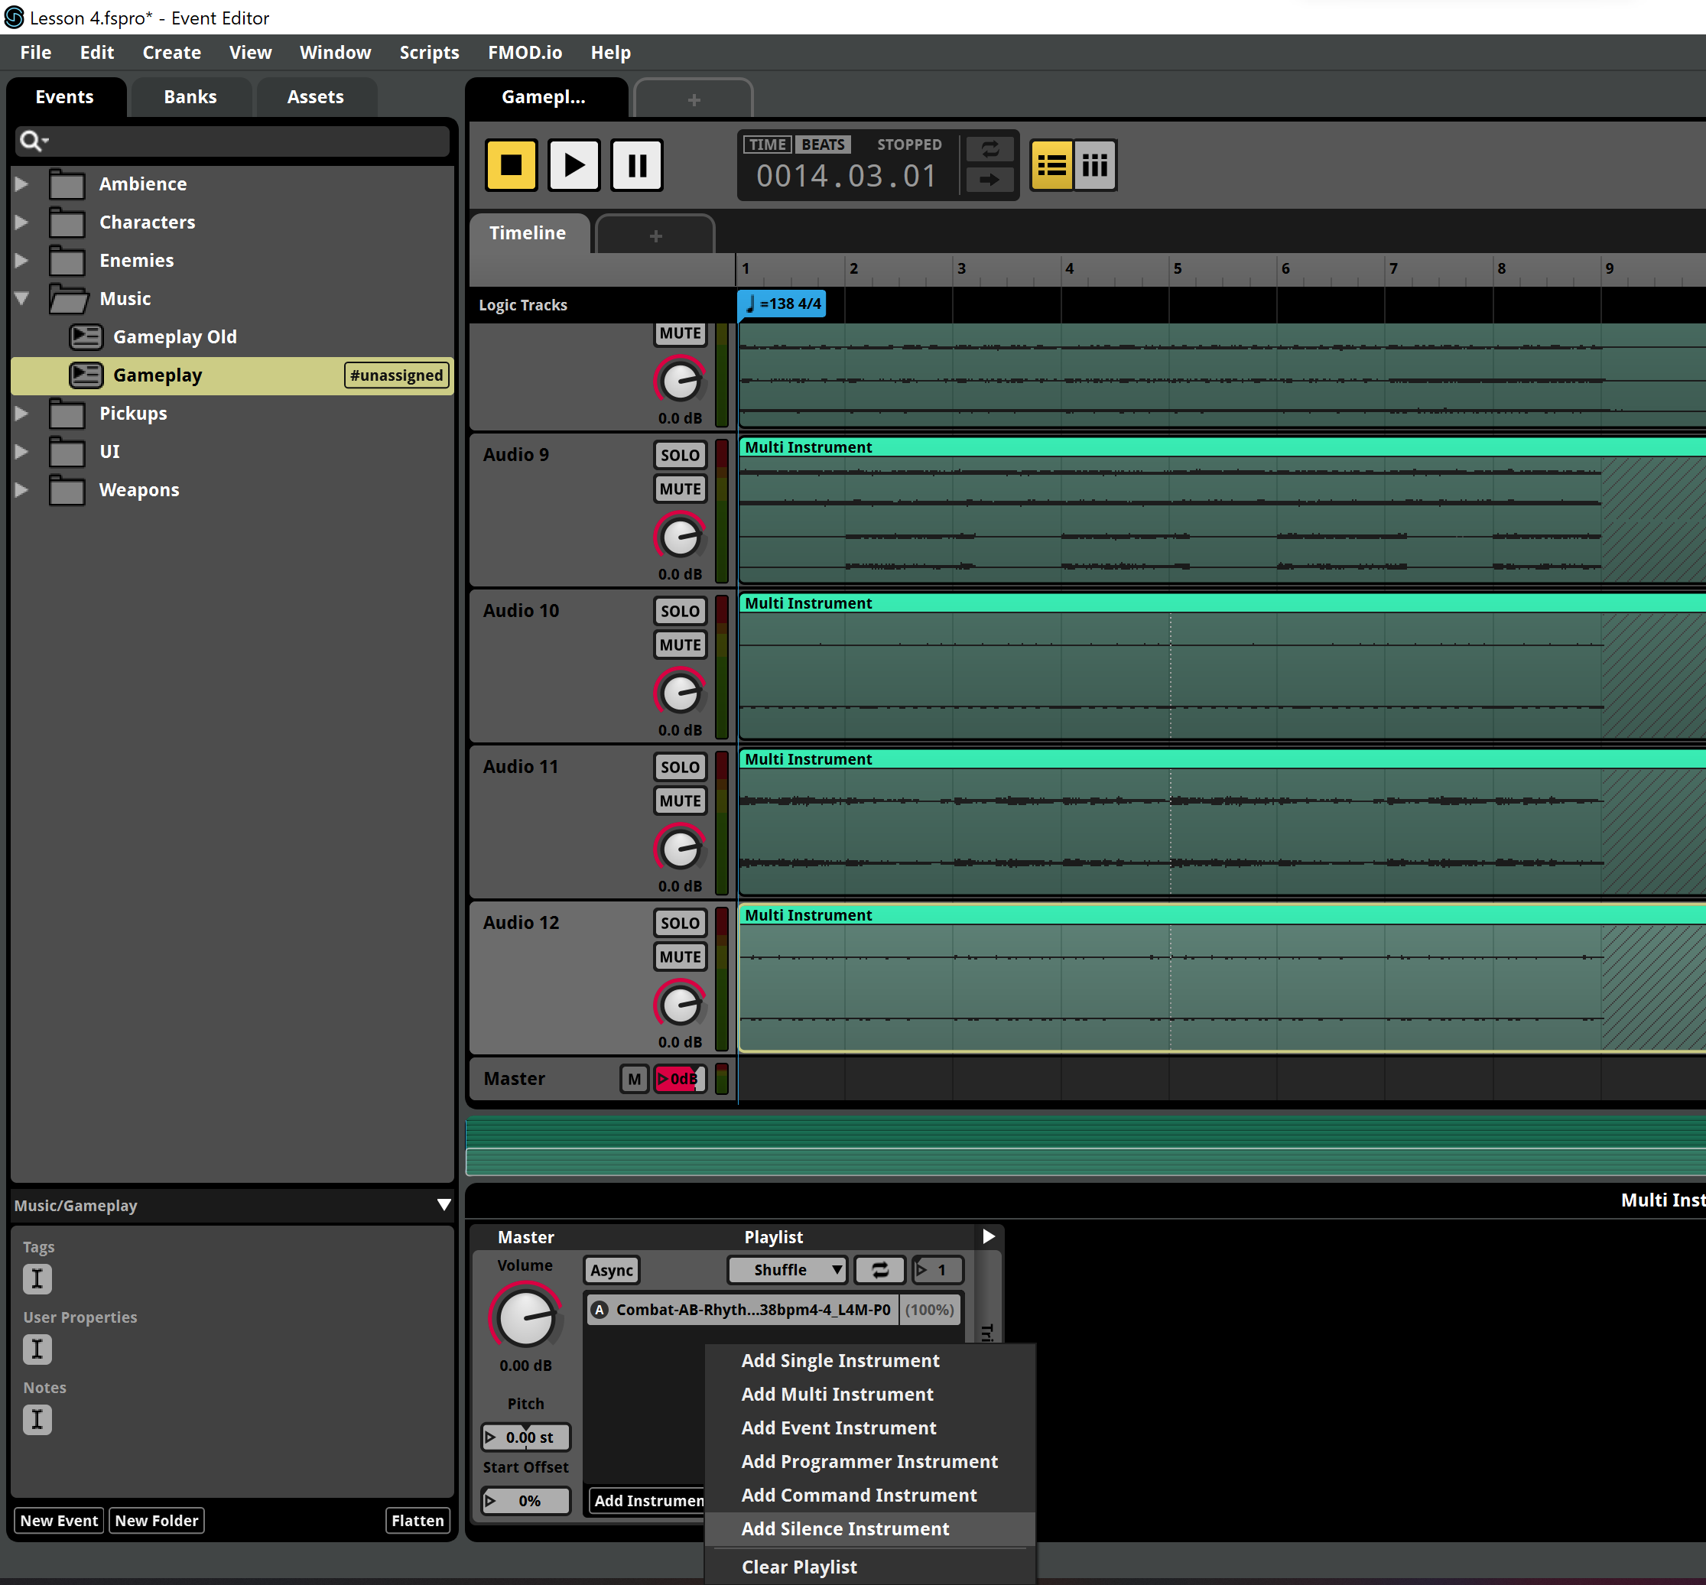Click the Pause button in transport
This screenshot has height=1585, width=1706.
point(636,164)
